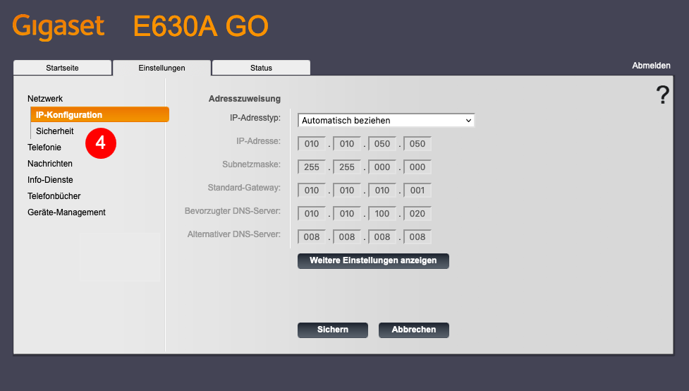The height and width of the screenshot is (391, 689).
Task: Click fourth octet field of Subnetzmaske
Action: [417, 167]
